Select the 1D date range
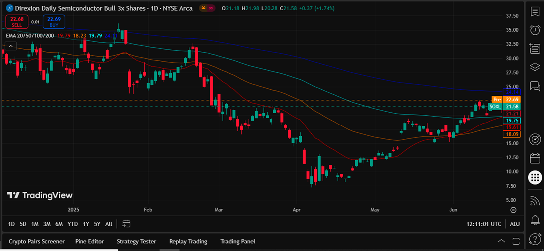This screenshot has width=544, height=251. (11, 224)
